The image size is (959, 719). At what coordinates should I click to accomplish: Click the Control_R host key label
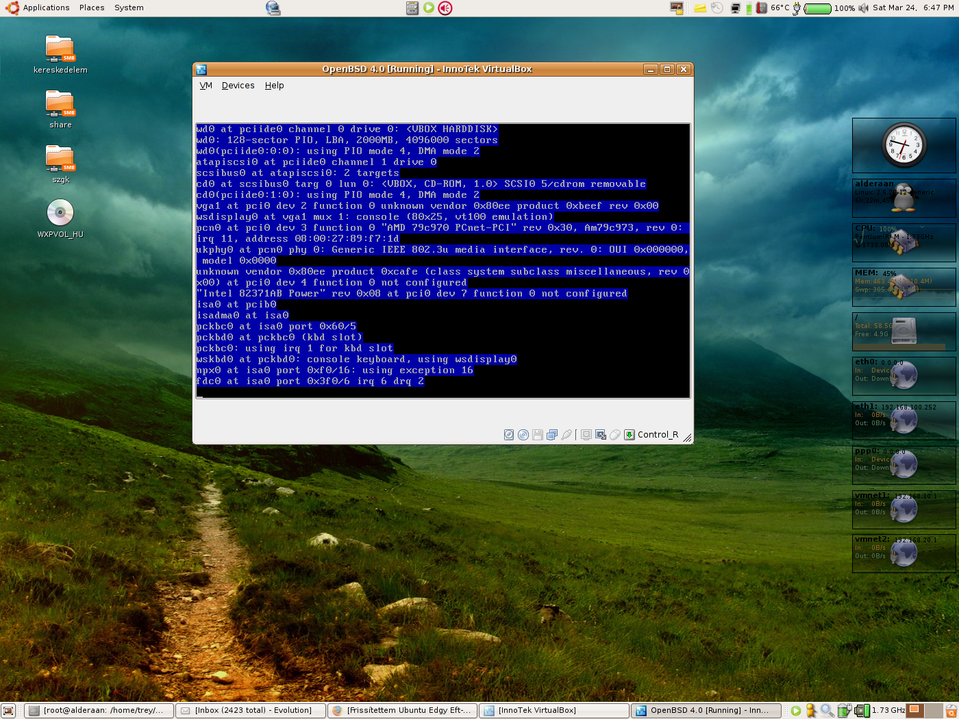click(658, 435)
